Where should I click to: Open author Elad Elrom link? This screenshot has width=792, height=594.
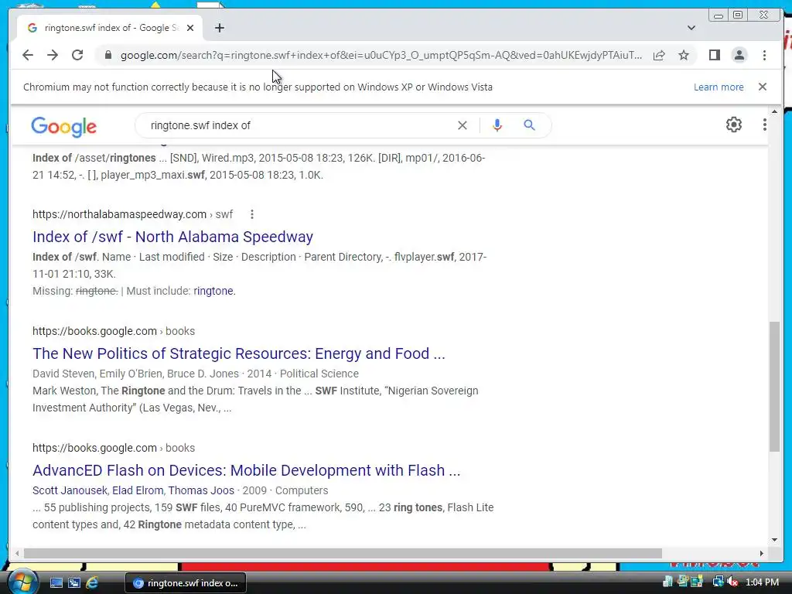138,490
